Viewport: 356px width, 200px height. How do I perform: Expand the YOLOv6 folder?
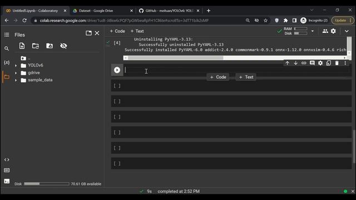16,66
